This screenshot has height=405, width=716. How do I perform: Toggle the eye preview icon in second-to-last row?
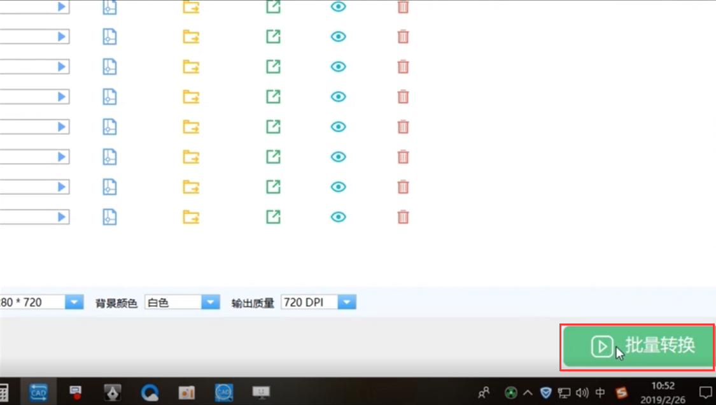pos(339,187)
